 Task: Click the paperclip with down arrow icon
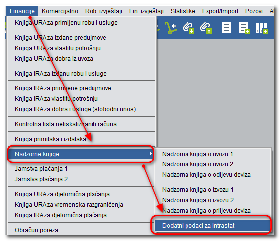coord(188,28)
